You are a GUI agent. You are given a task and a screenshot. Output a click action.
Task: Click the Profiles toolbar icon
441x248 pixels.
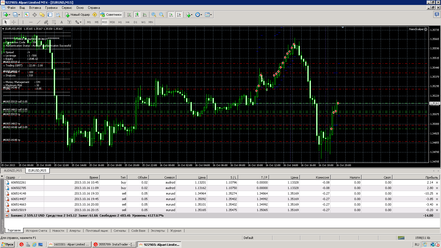click(x=15, y=15)
